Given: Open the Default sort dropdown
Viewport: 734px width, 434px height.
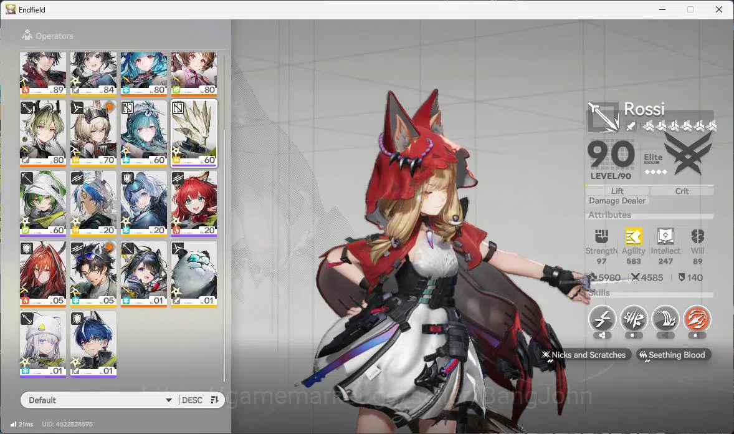Looking at the screenshot, I should pos(100,400).
